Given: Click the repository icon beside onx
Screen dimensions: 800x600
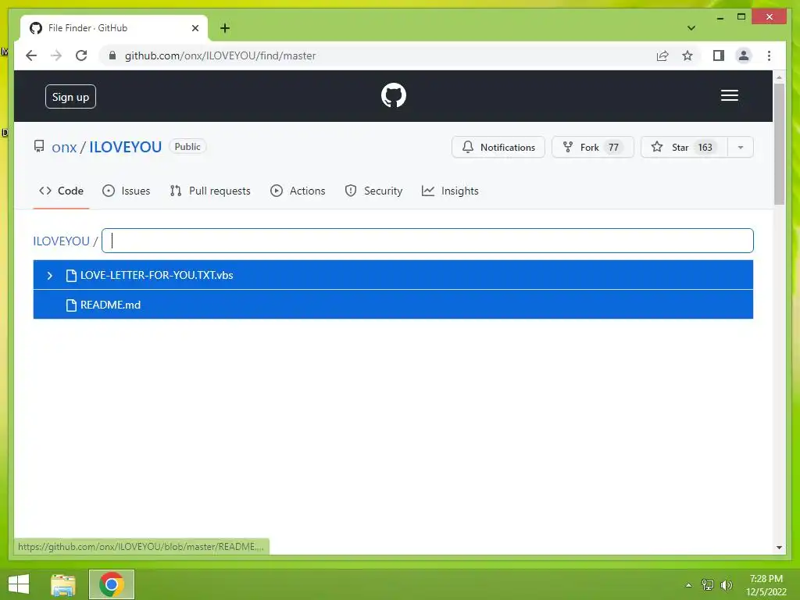Looking at the screenshot, I should [39, 147].
